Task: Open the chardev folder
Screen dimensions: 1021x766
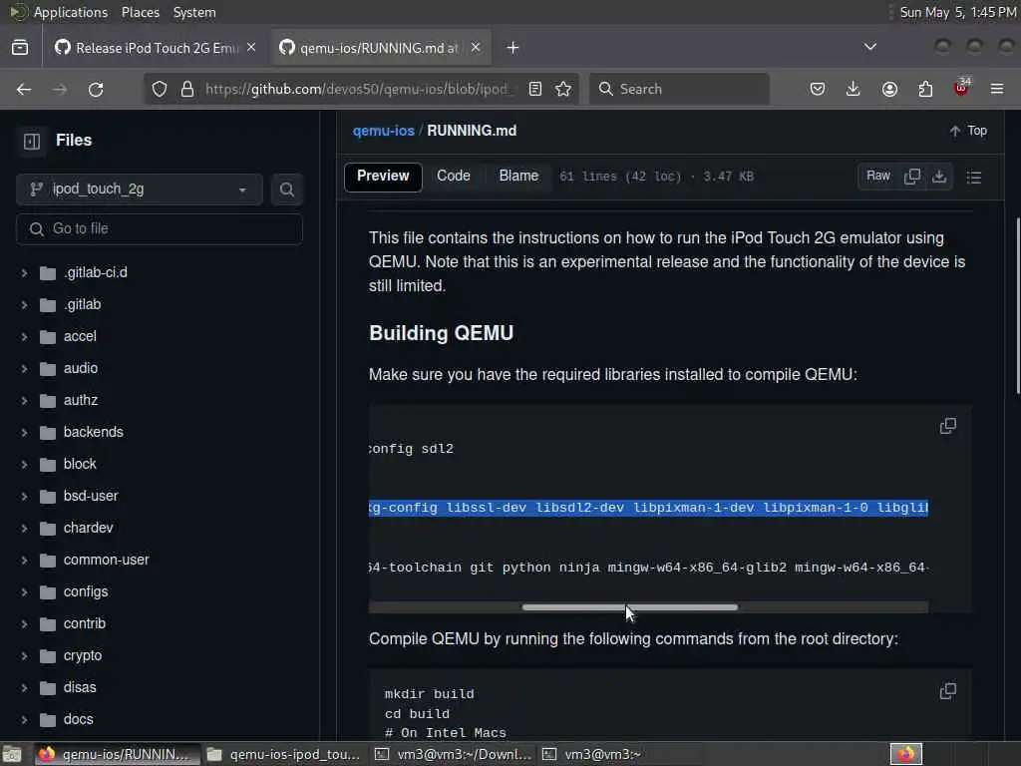Action: 88,528
